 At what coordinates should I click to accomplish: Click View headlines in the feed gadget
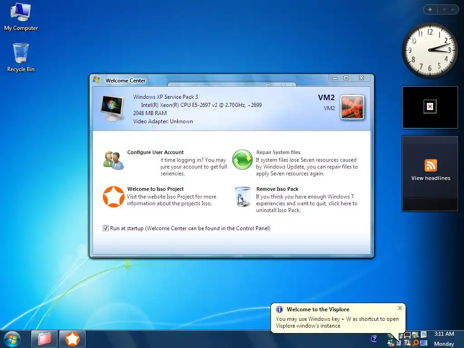(430, 178)
